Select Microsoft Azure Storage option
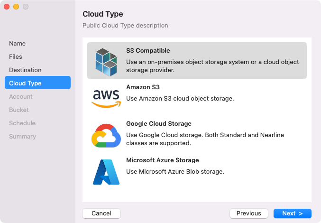The height and width of the screenshot is (223, 321). [x=162, y=160]
